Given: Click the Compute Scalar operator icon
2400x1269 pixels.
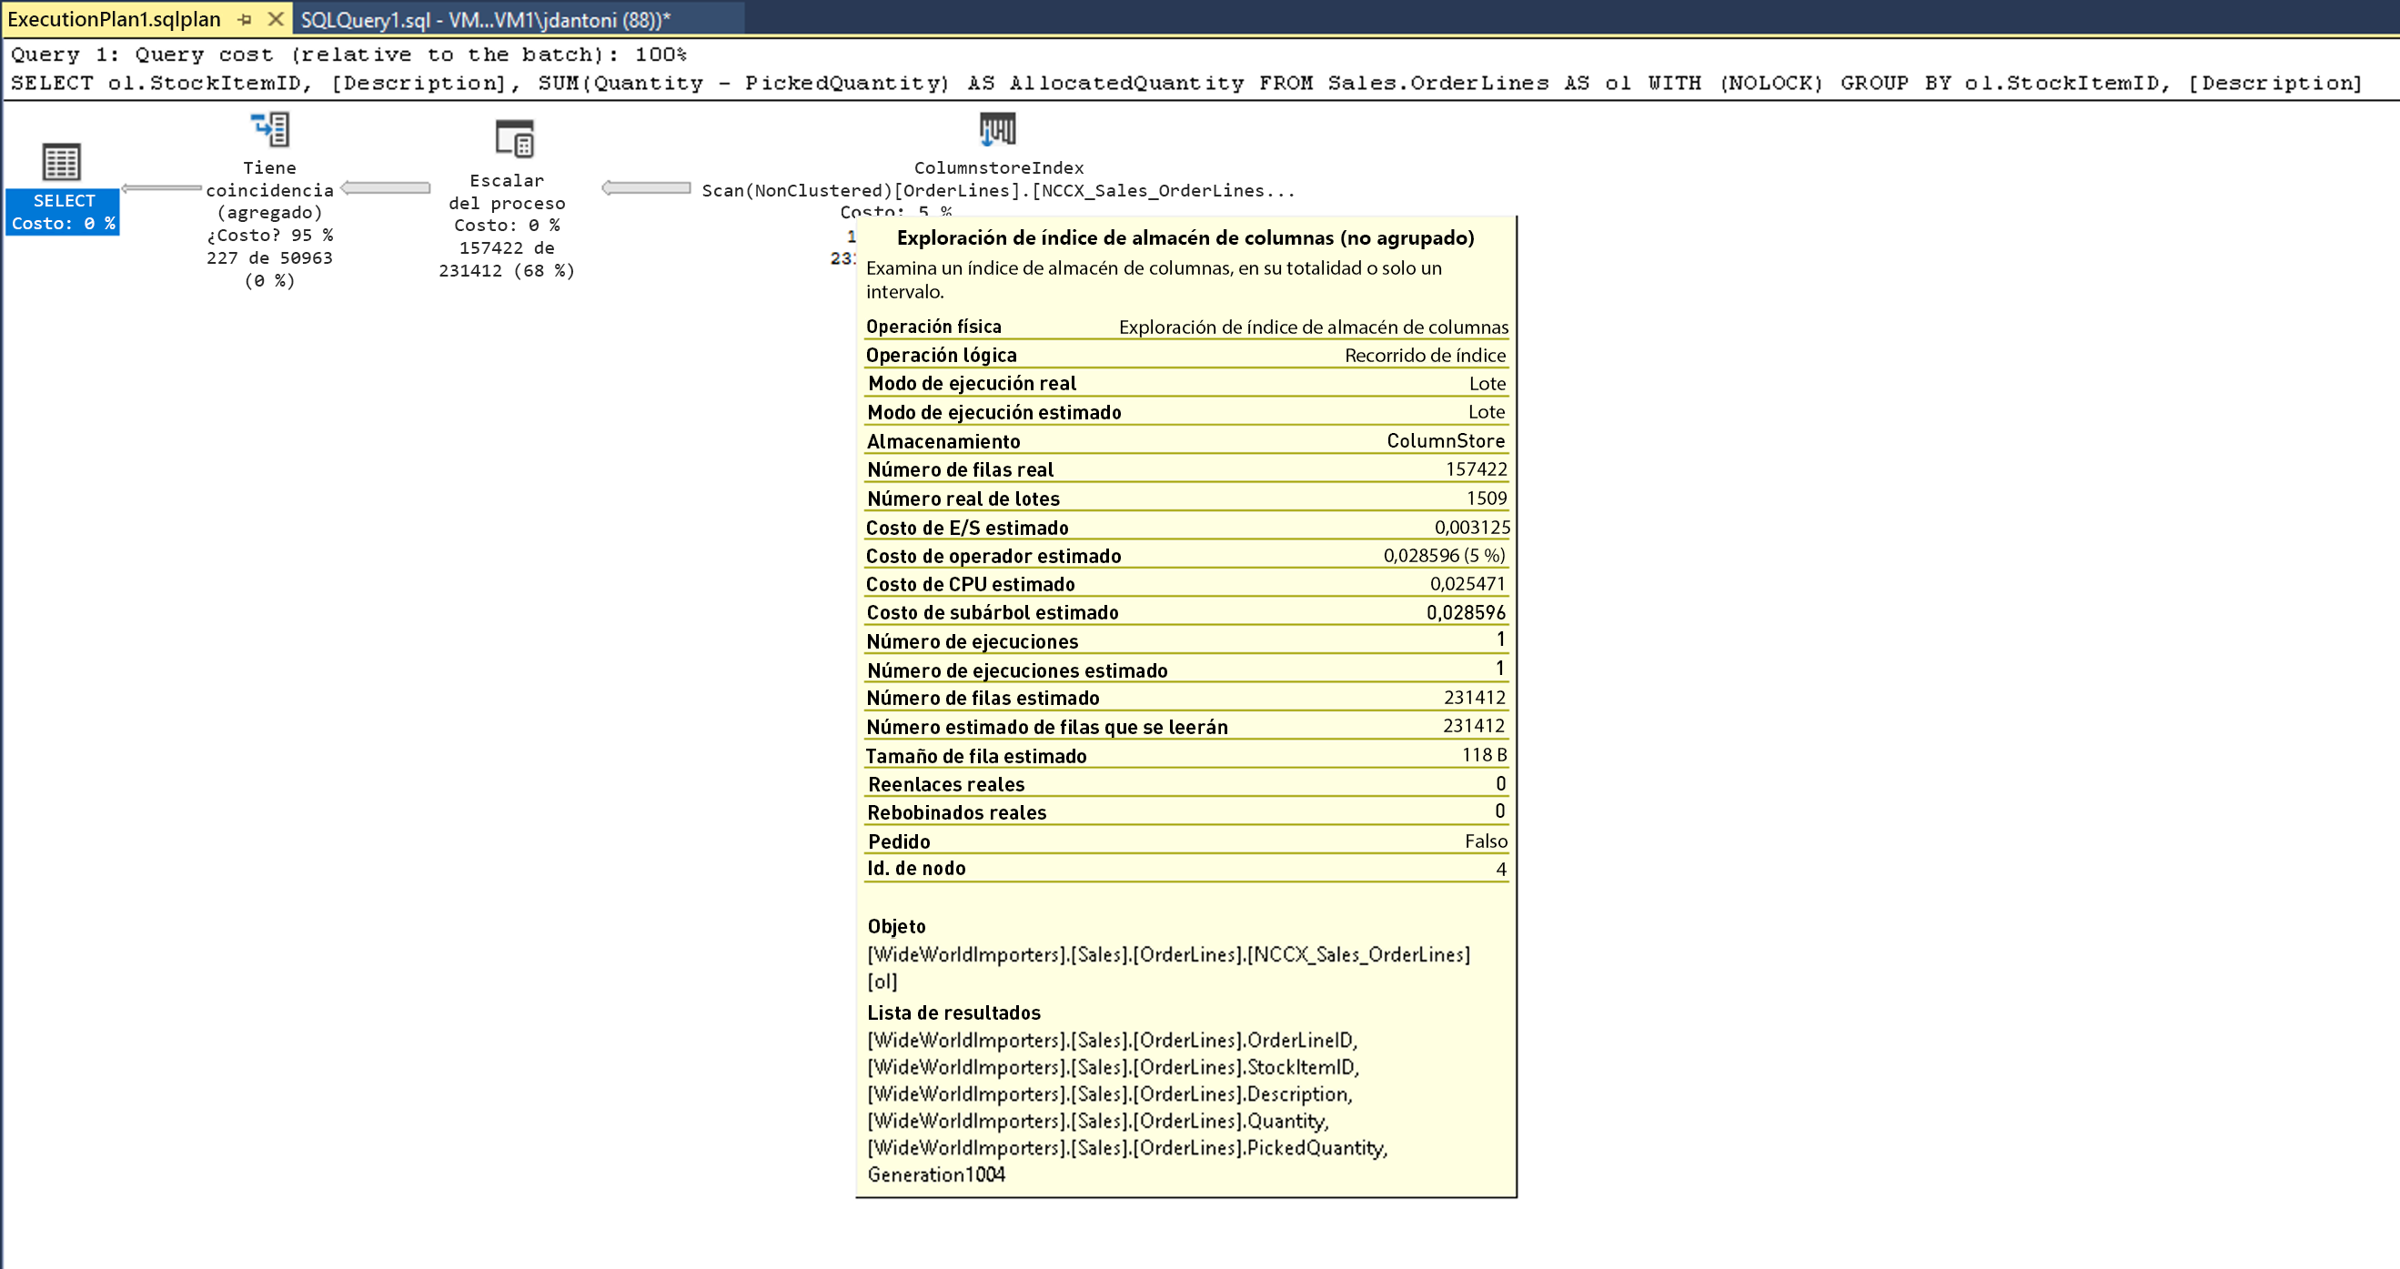Looking at the screenshot, I should (x=514, y=139).
